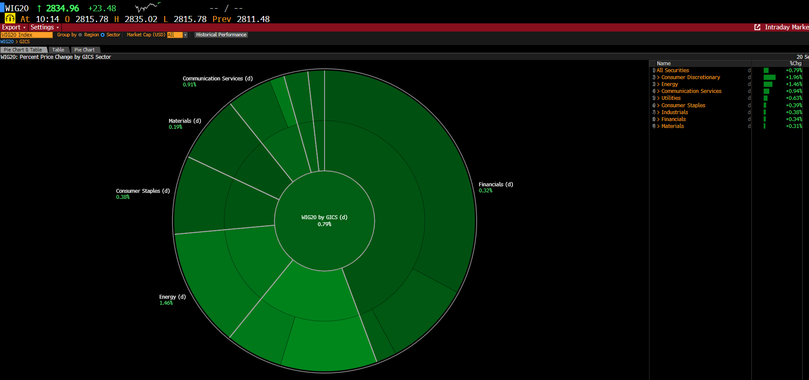809x380 pixels.
Task: Click the green up arrow next to WIG20
Action: point(39,8)
